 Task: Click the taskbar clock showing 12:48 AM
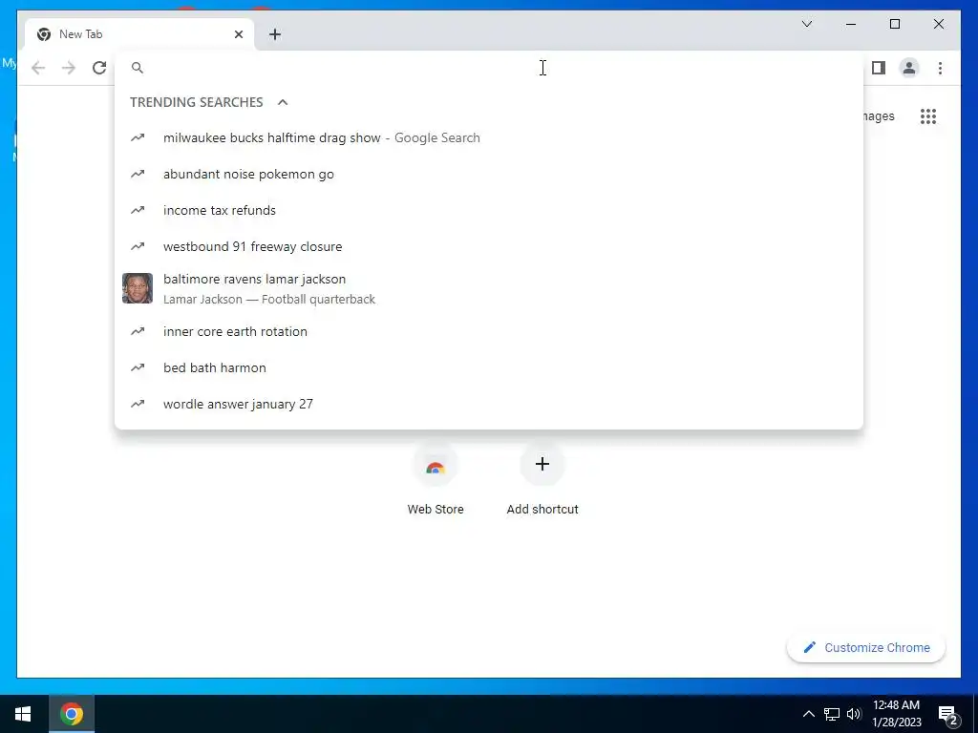pyautogui.click(x=896, y=714)
